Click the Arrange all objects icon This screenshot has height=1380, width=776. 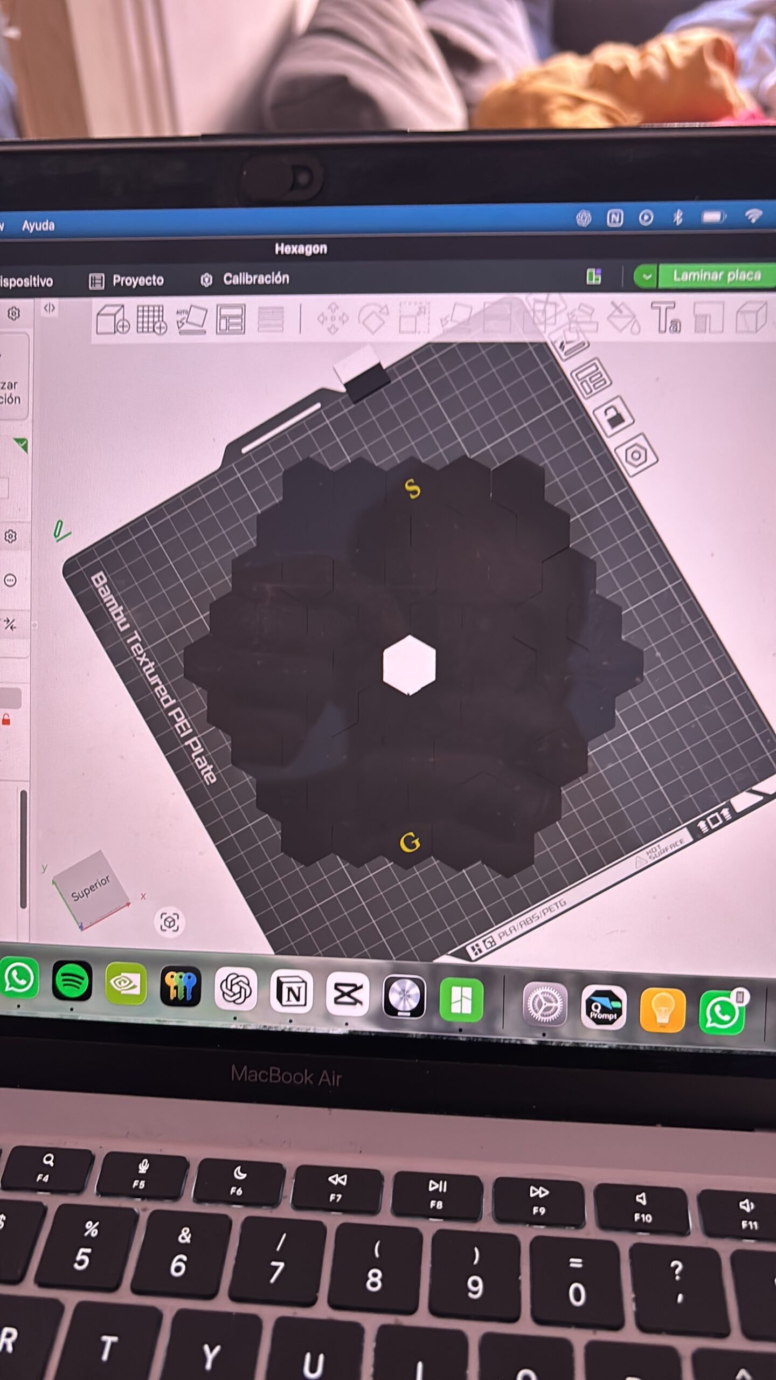(231, 319)
